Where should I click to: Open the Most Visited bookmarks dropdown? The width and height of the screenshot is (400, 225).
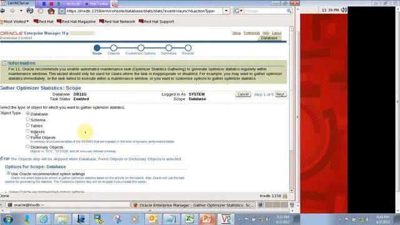[15, 22]
